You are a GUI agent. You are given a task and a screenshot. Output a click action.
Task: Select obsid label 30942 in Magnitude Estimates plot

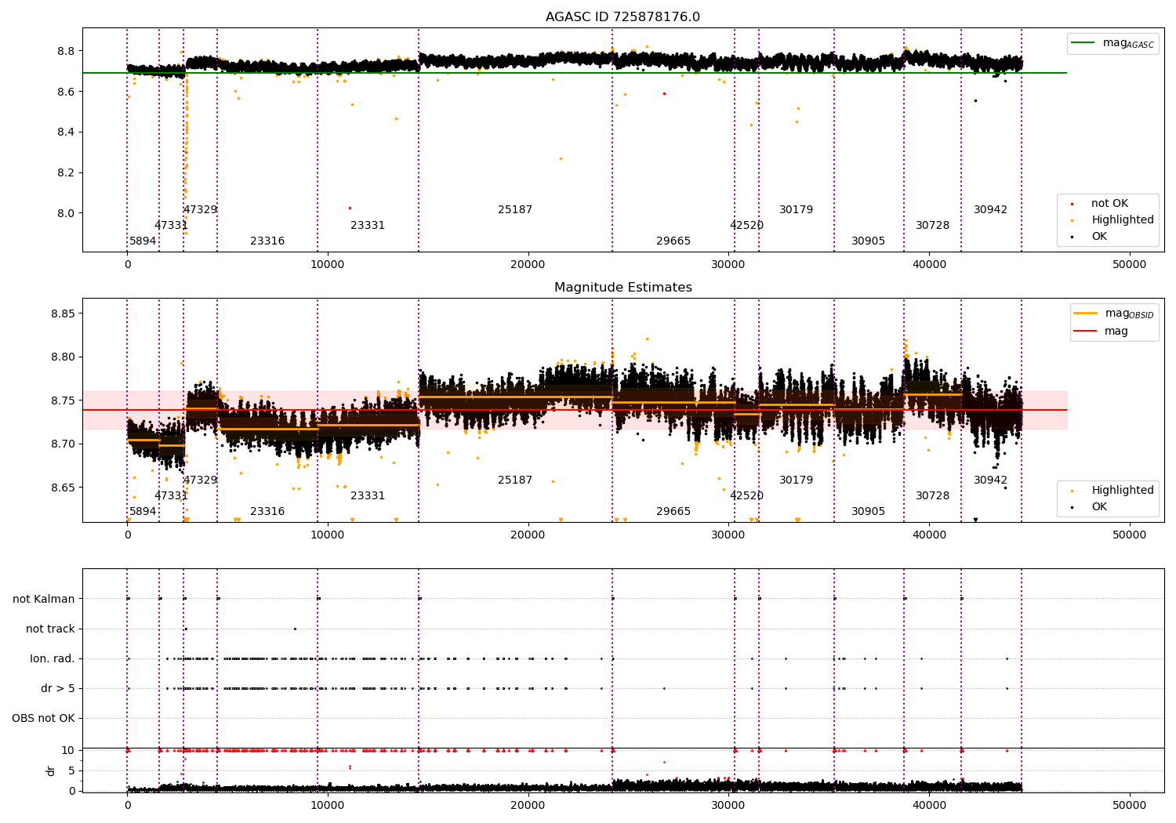coord(990,480)
